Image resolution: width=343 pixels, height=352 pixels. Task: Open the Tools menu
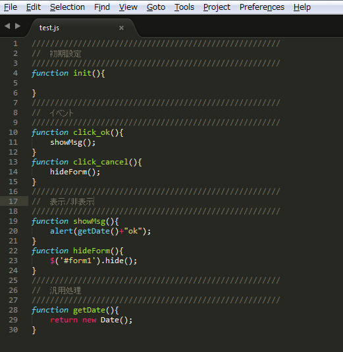coord(184,7)
